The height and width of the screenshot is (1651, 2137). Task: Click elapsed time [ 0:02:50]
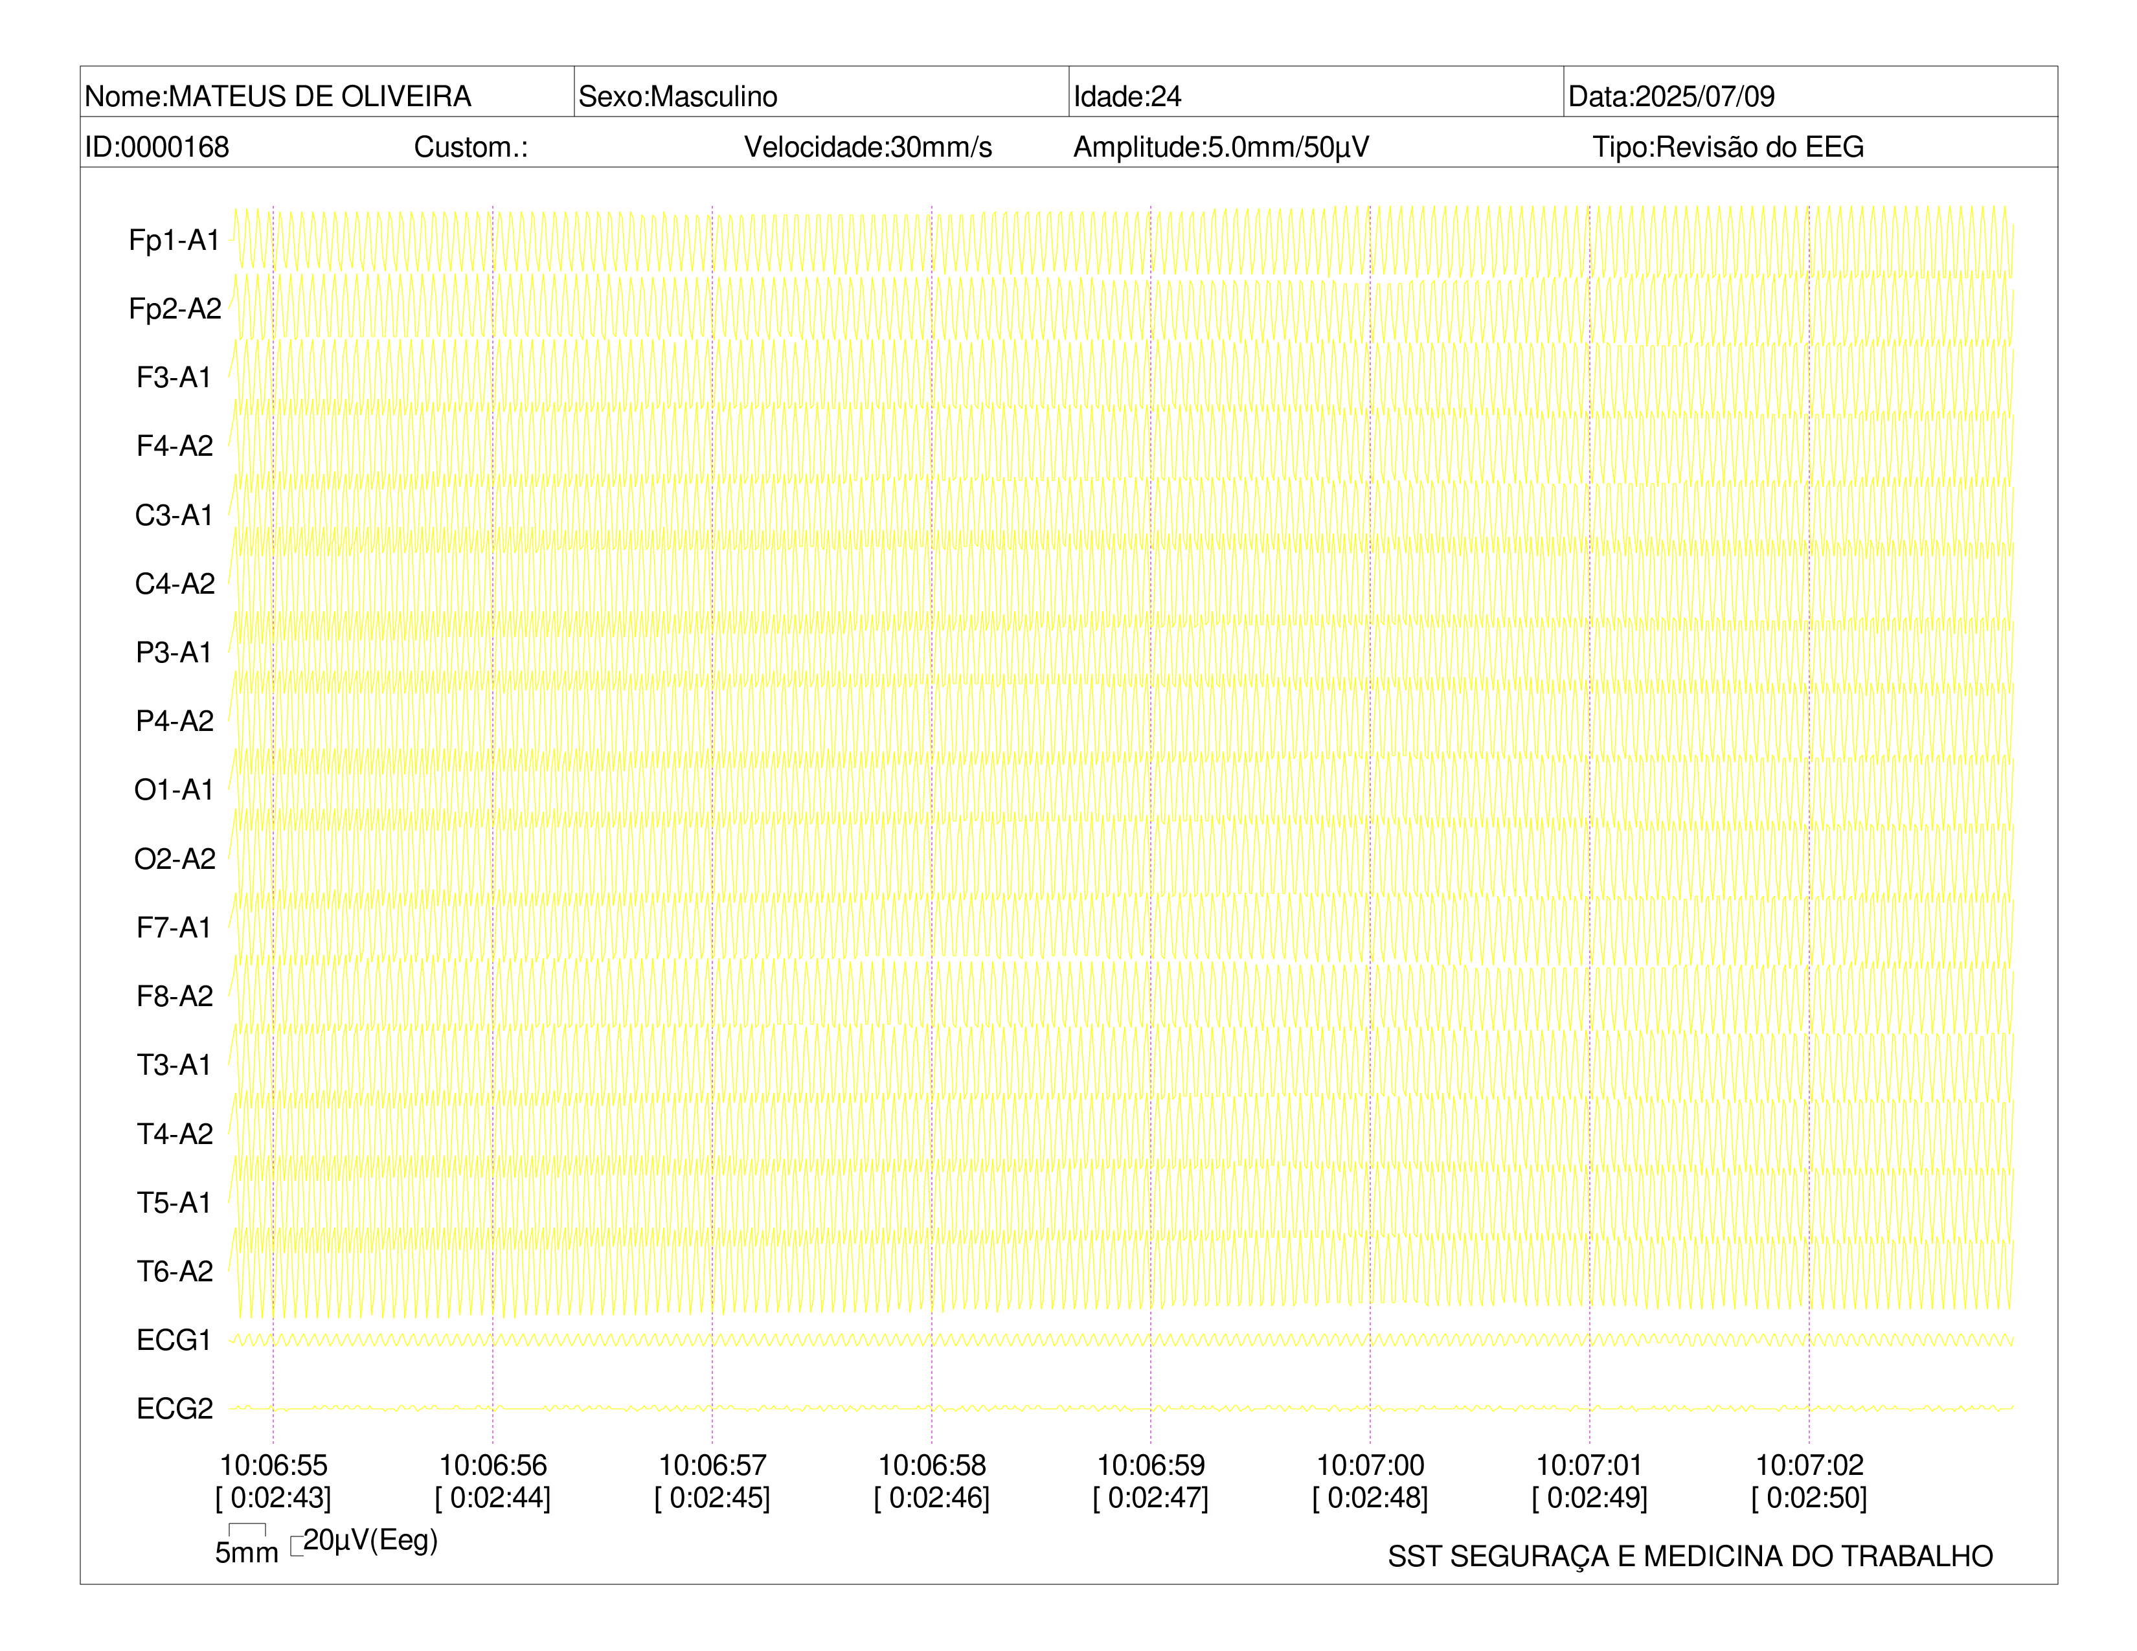(x=1809, y=1498)
